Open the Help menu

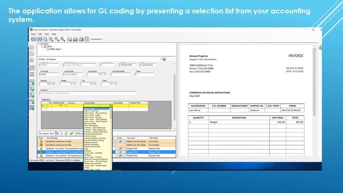click(54, 34)
